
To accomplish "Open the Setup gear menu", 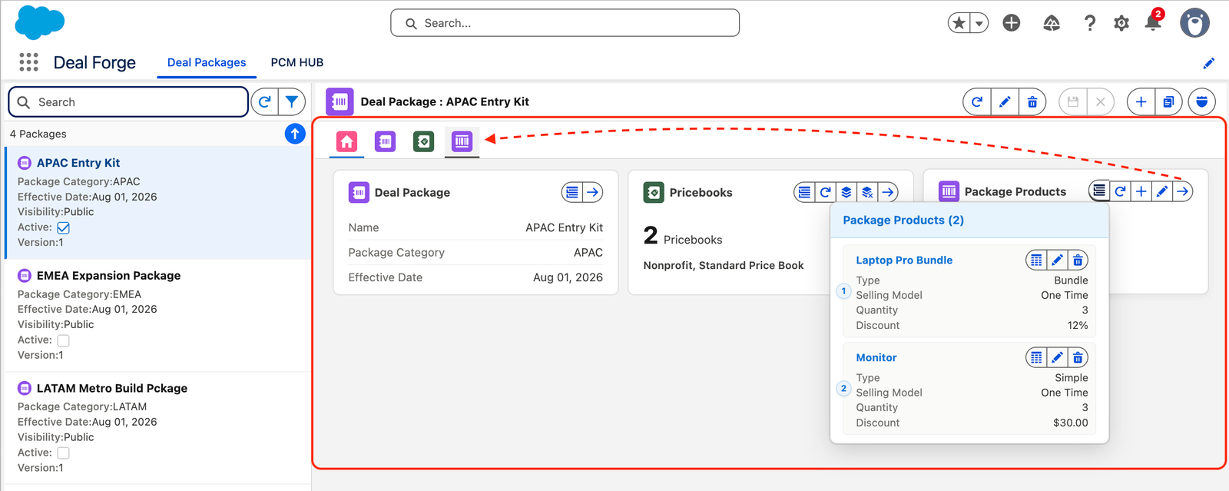I will [x=1121, y=23].
